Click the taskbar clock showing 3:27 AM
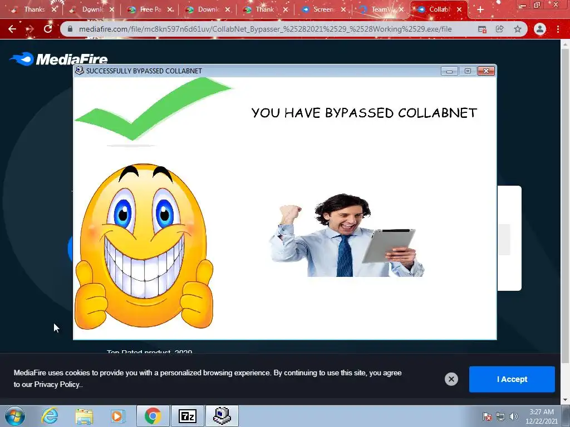570x427 pixels. (x=541, y=416)
